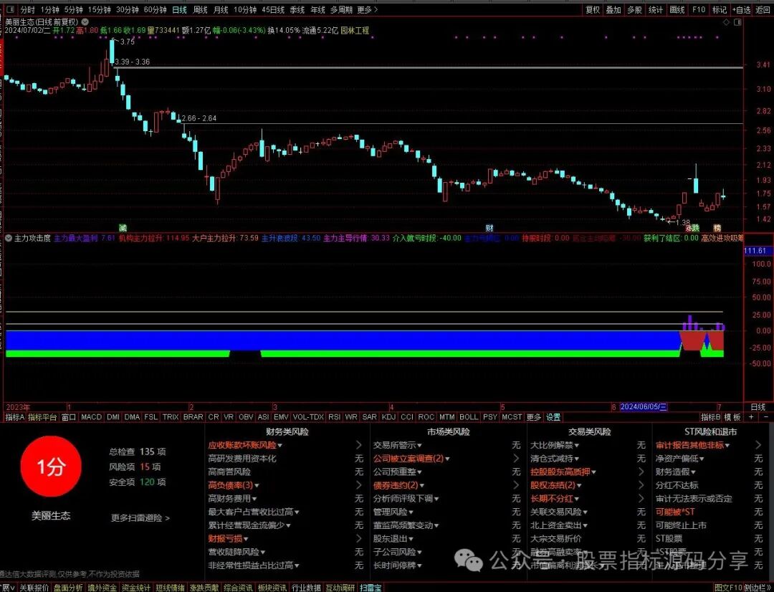Switch to 5分钟 chart period
This screenshot has height=592, width=774.
73,9
